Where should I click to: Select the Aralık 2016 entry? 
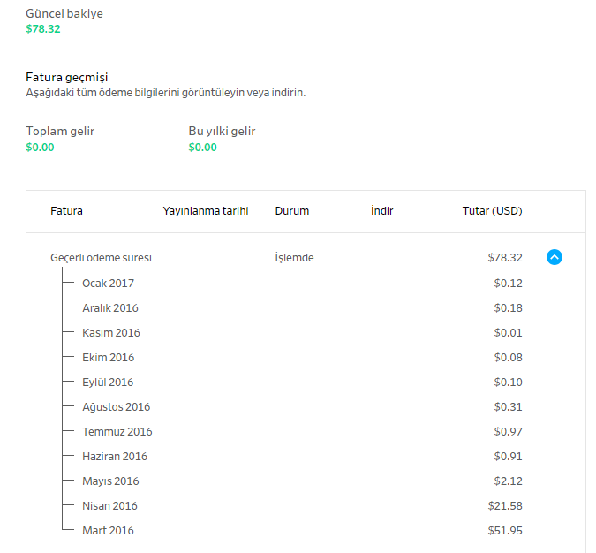pos(109,308)
